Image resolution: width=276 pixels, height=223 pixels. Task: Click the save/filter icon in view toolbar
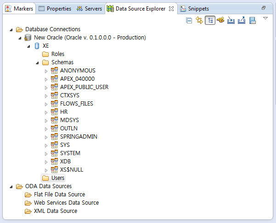click(x=253, y=20)
